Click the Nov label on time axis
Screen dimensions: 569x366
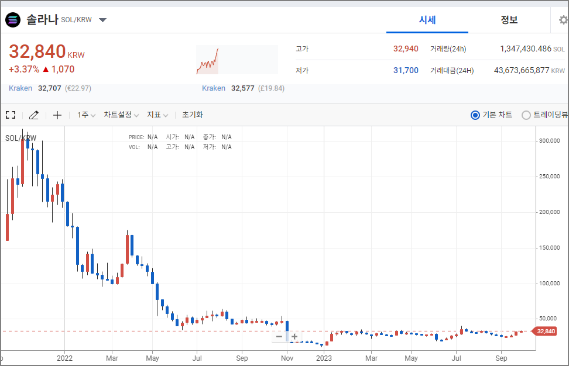tap(287, 358)
